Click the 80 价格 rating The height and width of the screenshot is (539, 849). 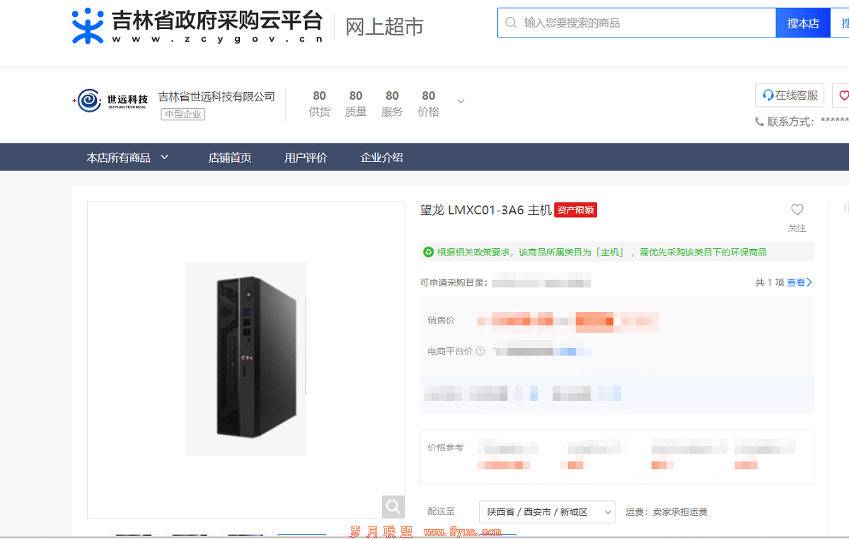(429, 103)
